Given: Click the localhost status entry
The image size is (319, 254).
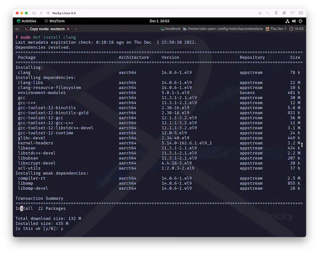Looking at the screenshot, I should tap(170, 29).
